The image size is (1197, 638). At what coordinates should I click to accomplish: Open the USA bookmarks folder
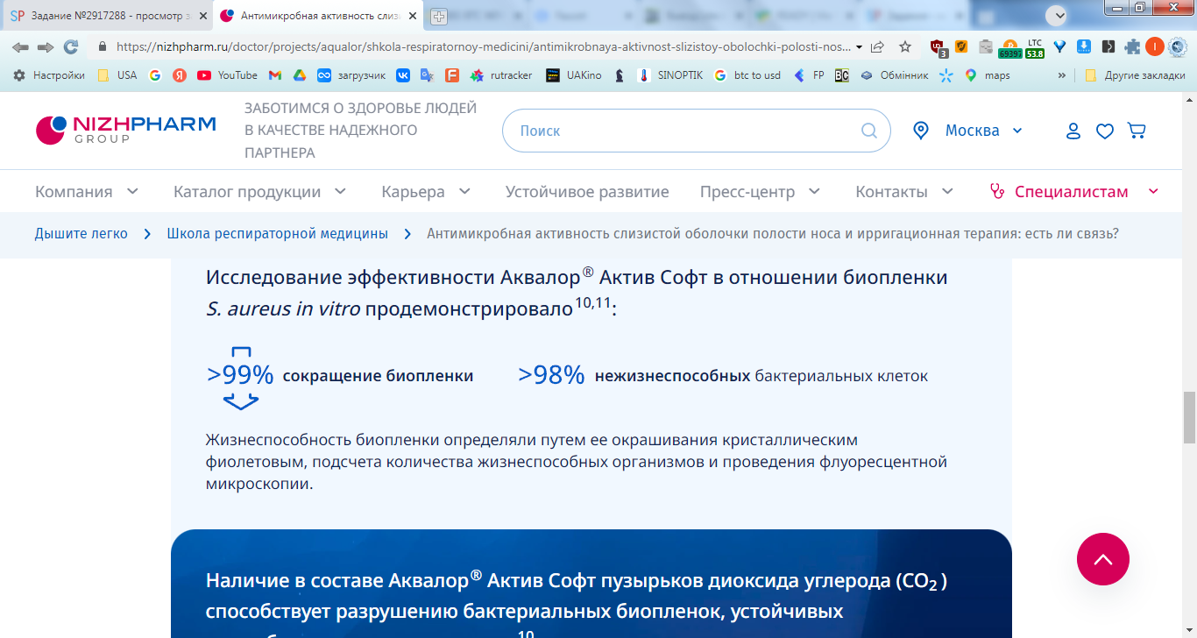[x=117, y=75]
